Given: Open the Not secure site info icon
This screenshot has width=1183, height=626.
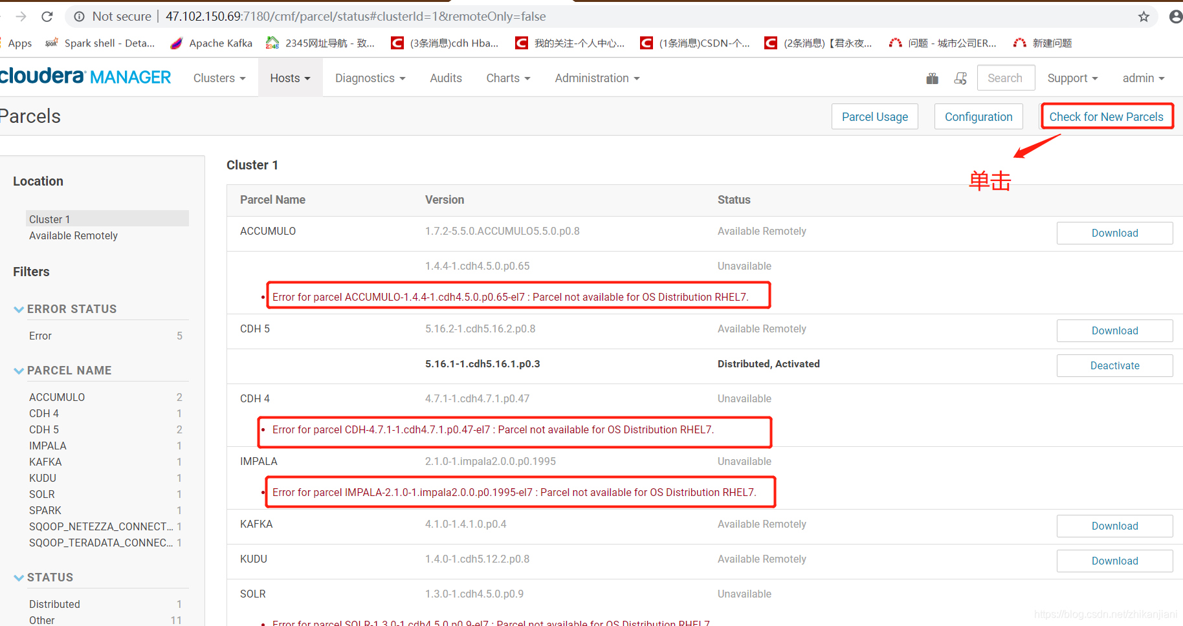Looking at the screenshot, I should (x=79, y=17).
